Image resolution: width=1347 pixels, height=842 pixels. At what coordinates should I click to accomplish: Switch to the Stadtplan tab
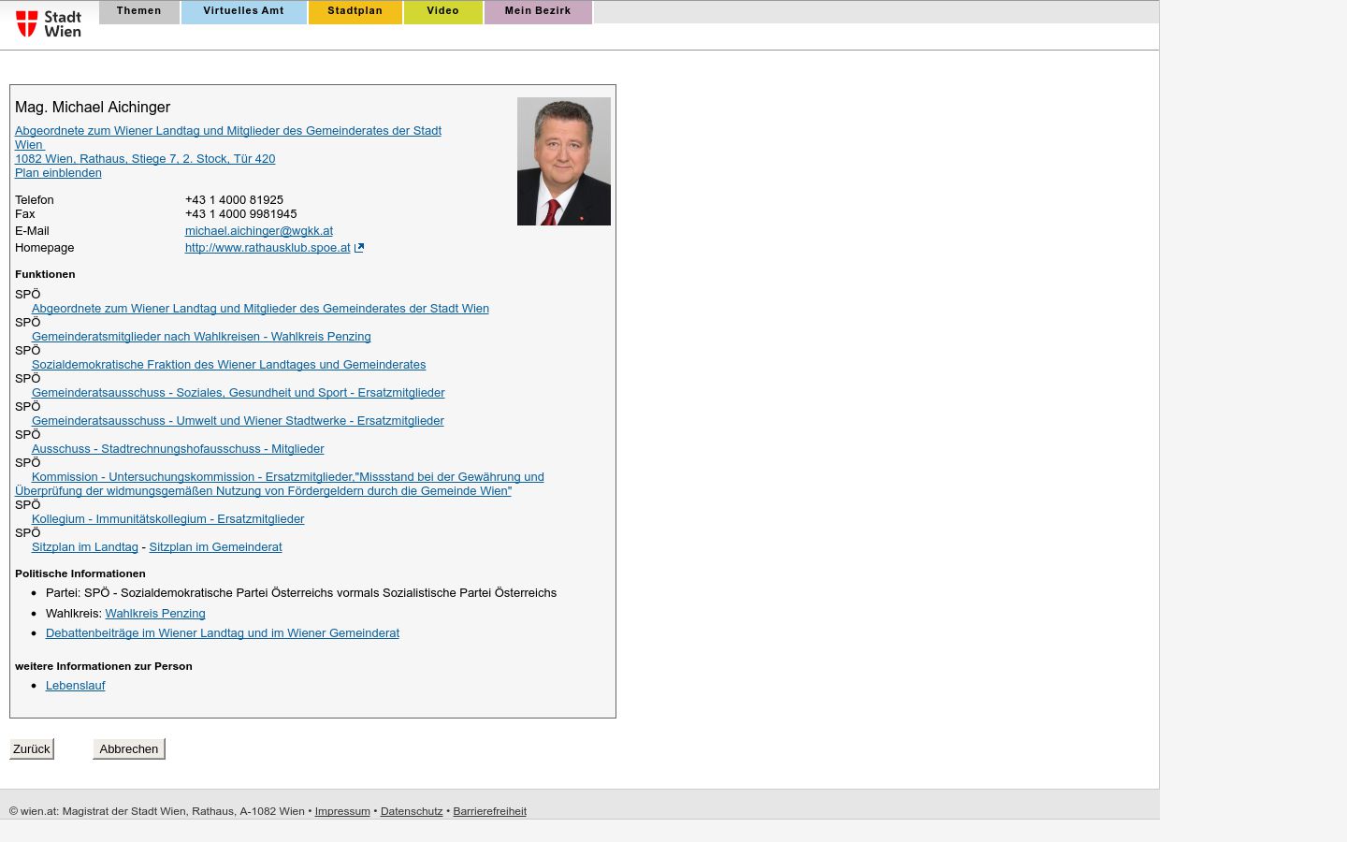pyautogui.click(x=355, y=11)
